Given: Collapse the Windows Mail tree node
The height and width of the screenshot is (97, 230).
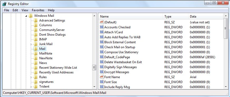Looking at the screenshot, I should tap(26, 16).
